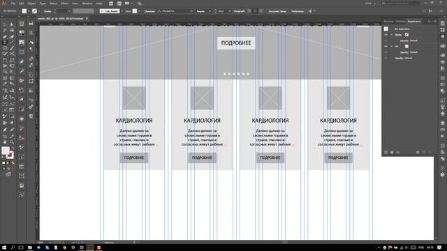Viewport: 447px width, 251px height.
Task: Toggle visibility of Fill attribute
Action: [x=386, y=47]
